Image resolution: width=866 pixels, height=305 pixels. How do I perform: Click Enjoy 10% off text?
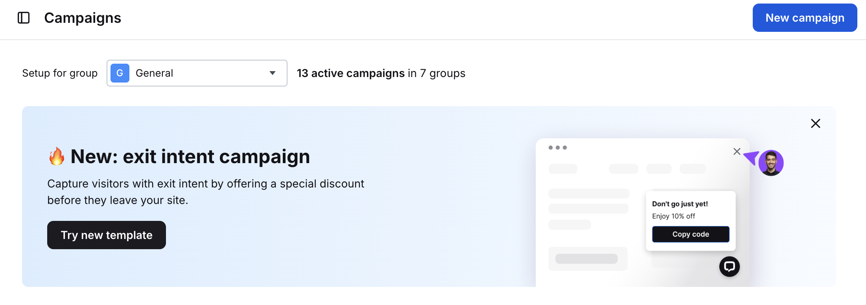tap(673, 216)
